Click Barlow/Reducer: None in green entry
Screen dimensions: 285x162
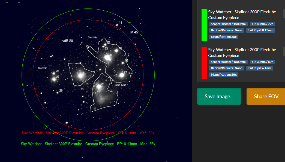coord(226,30)
